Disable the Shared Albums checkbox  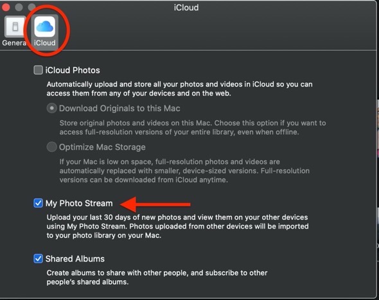(x=38, y=259)
